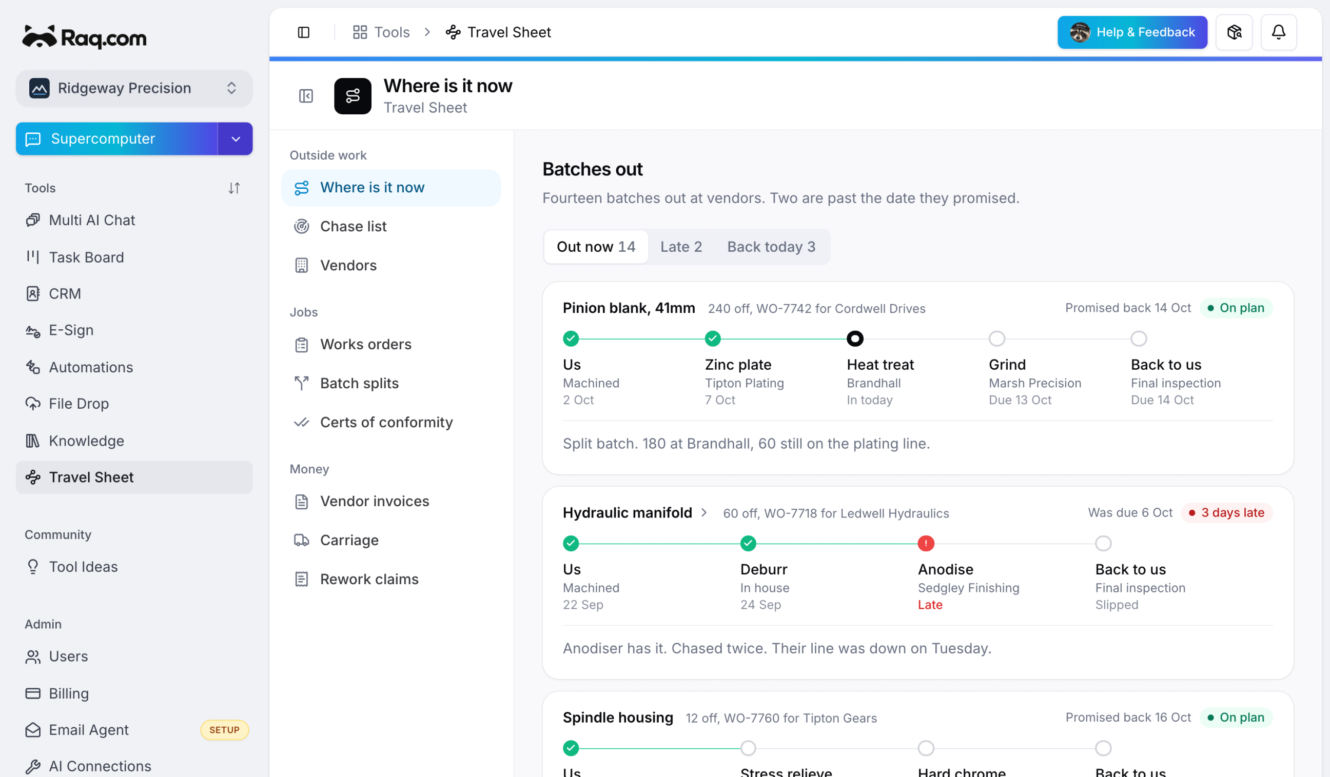This screenshot has height=777, width=1330.
Task: Open AI Connections admin page
Action: 134,766
